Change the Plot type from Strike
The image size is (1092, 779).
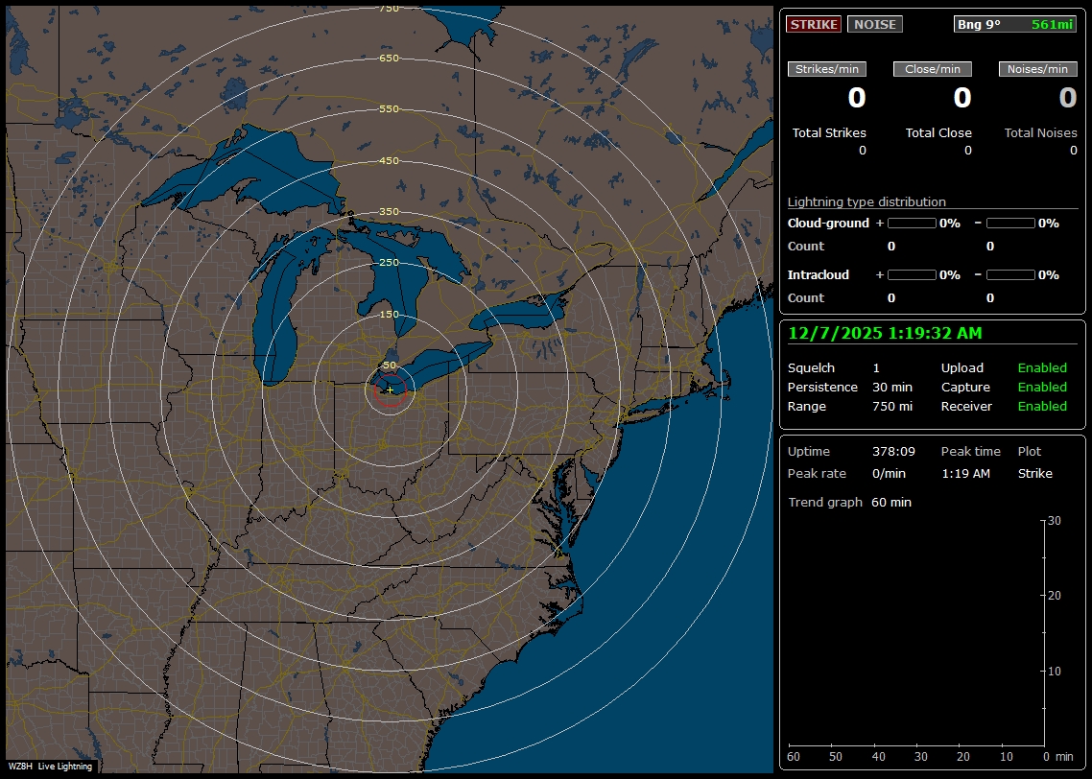pos(1034,473)
